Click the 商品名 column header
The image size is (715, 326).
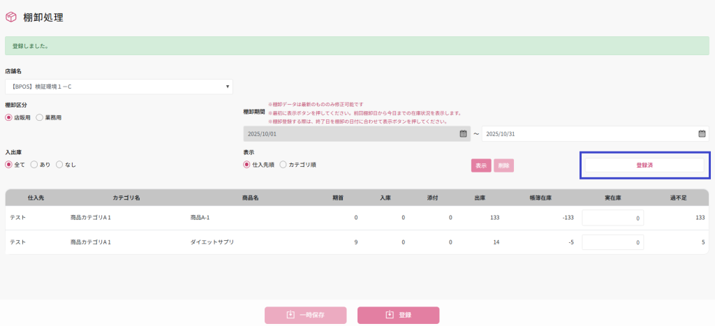pos(251,198)
